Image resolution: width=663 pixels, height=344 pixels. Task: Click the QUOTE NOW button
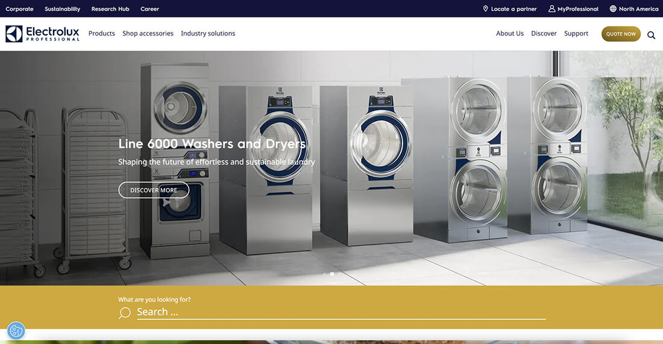(621, 34)
